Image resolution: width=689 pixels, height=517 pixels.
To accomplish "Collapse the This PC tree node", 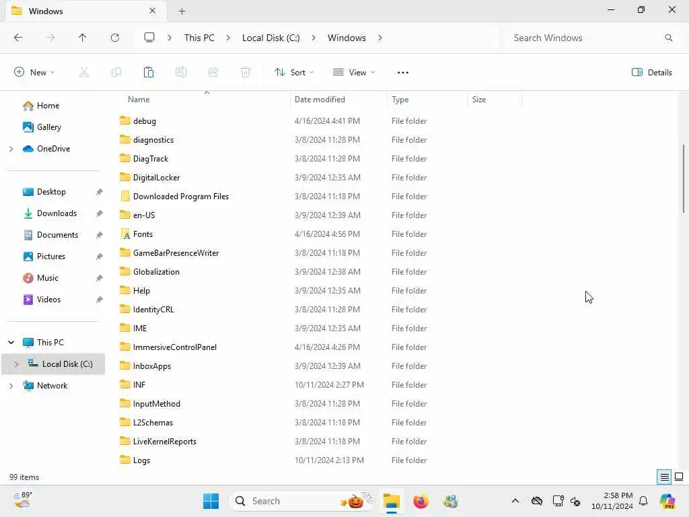I will click(x=11, y=343).
